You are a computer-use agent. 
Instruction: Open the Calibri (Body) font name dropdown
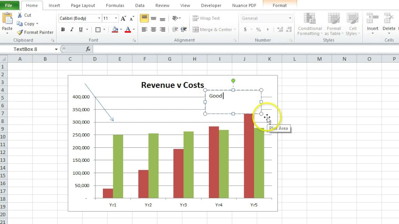tap(99, 18)
